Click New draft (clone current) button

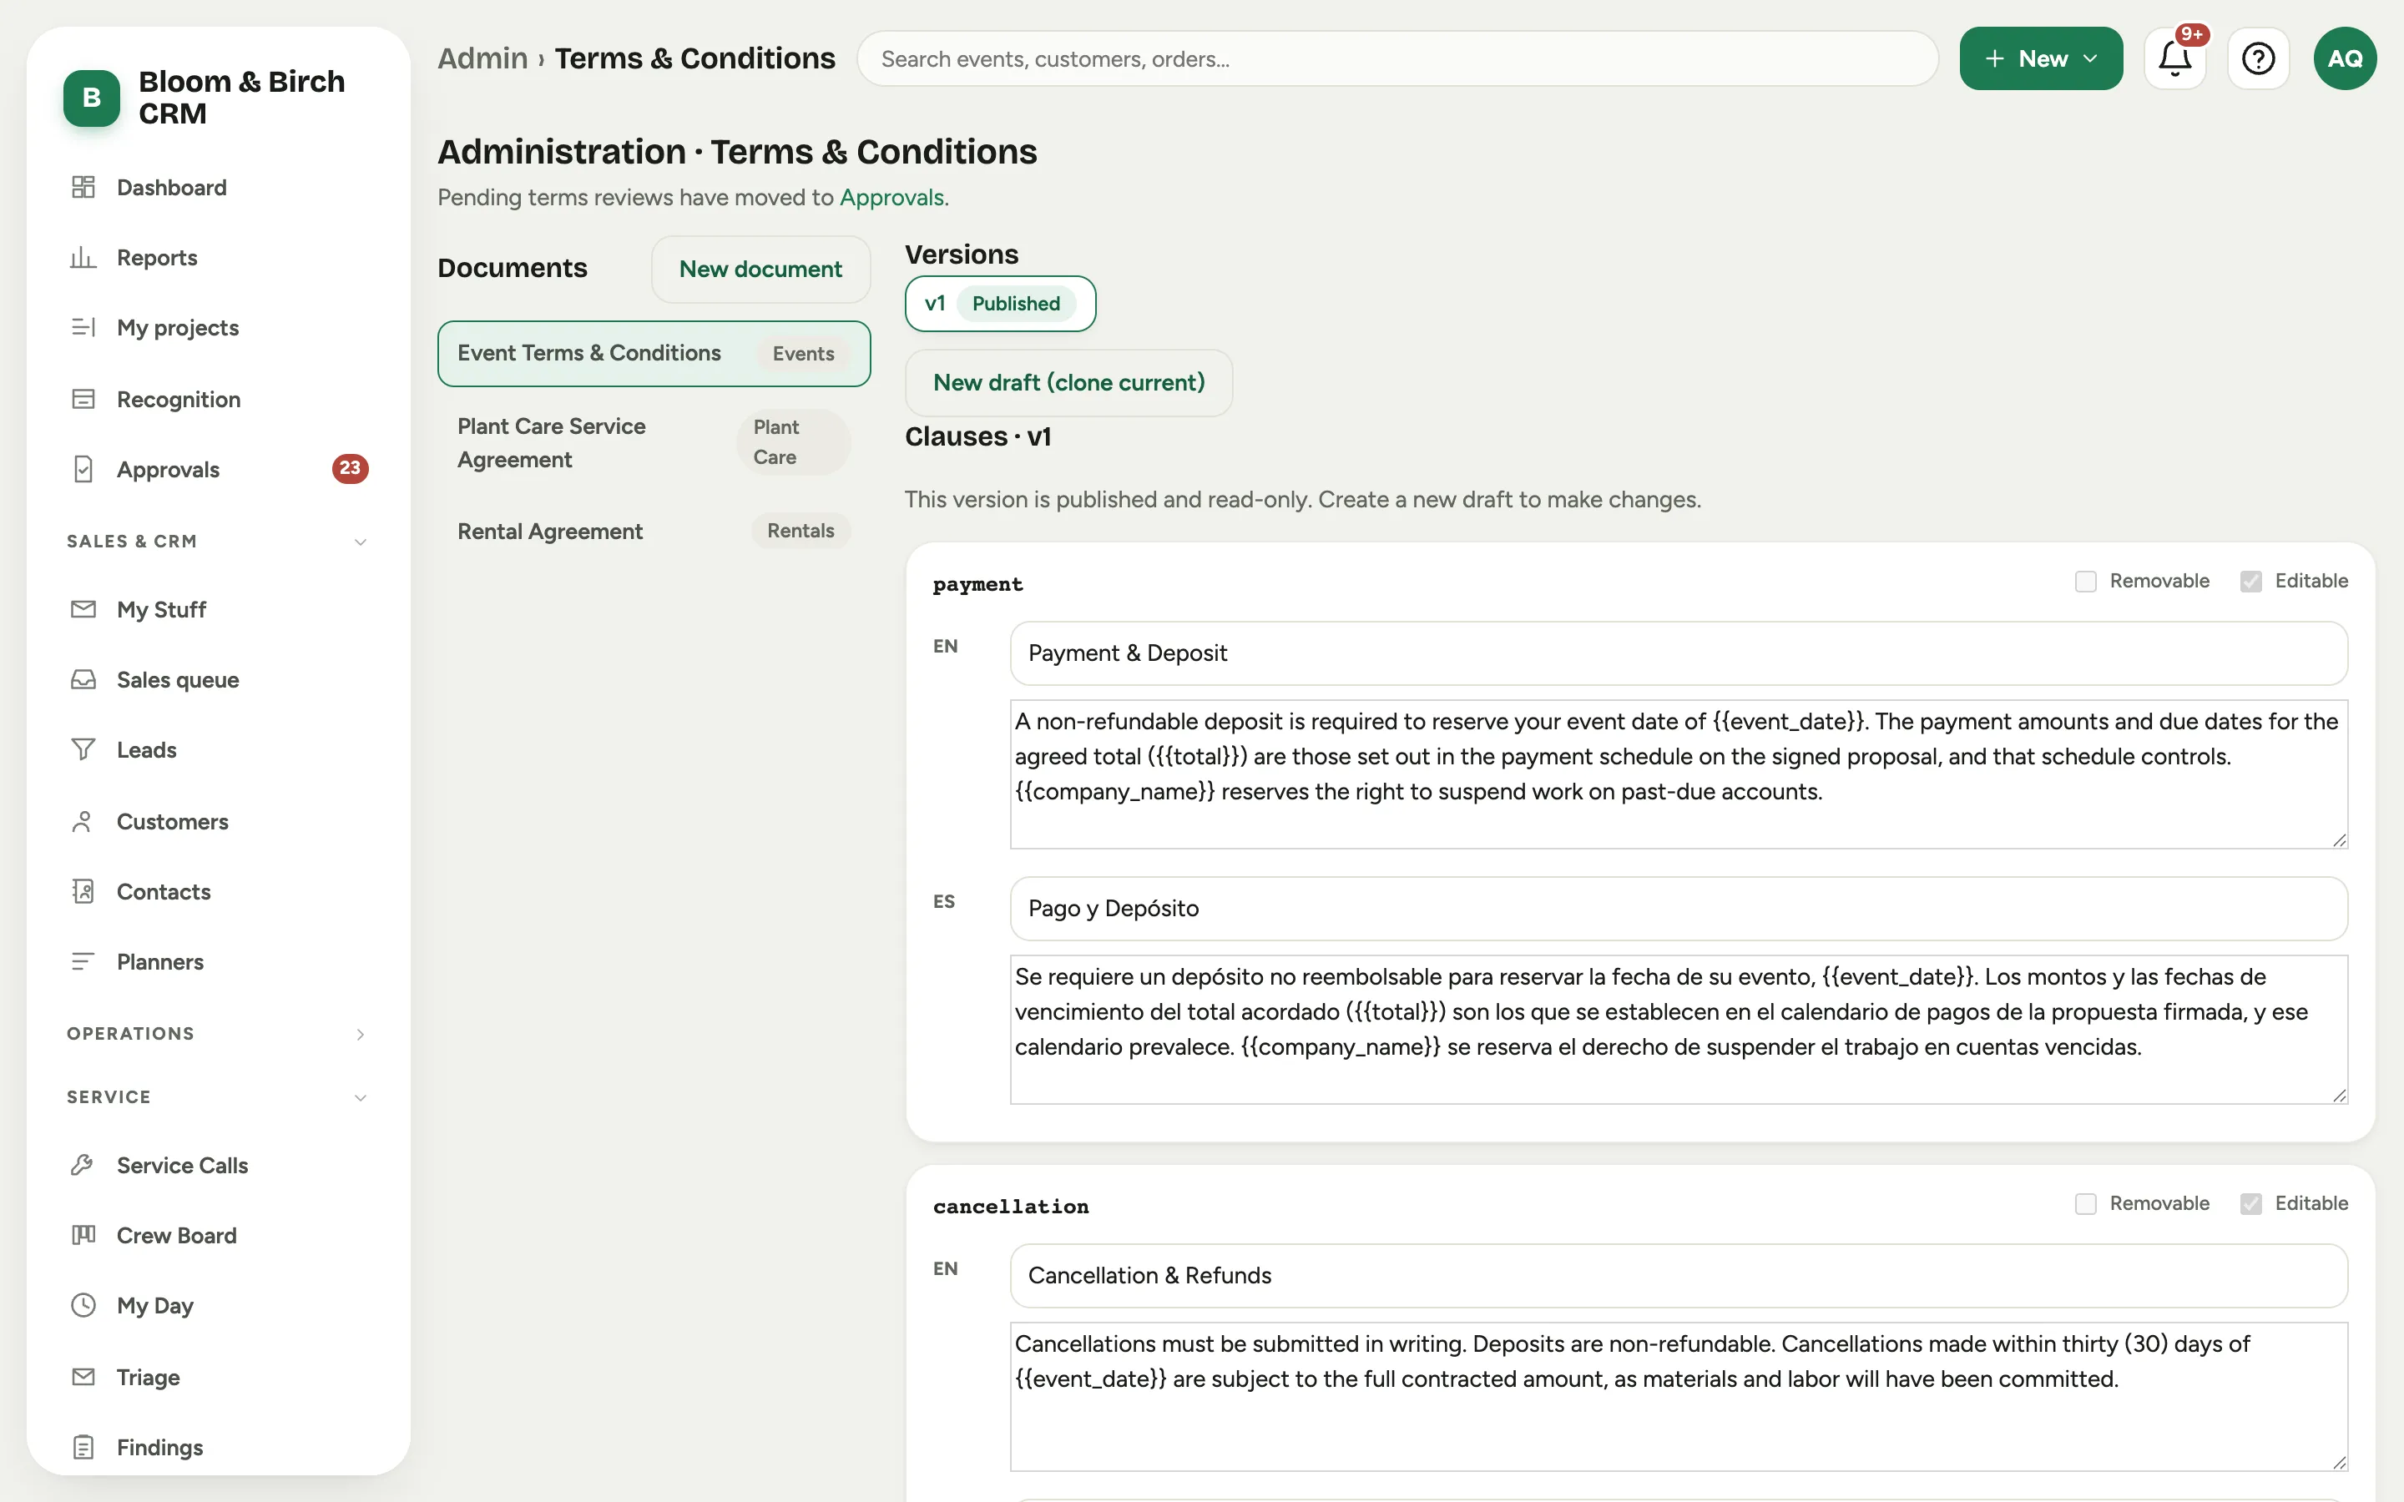1069,382
